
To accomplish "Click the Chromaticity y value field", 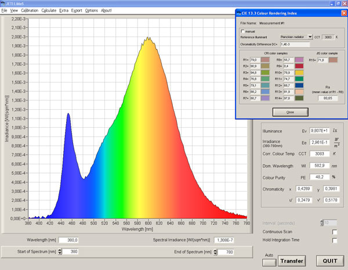I will (x=331, y=189).
